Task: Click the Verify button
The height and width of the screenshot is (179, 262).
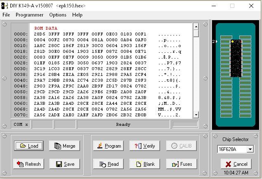Action: pos(145,146)
